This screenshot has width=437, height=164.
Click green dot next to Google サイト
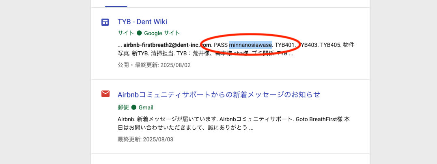pos(139,33)
